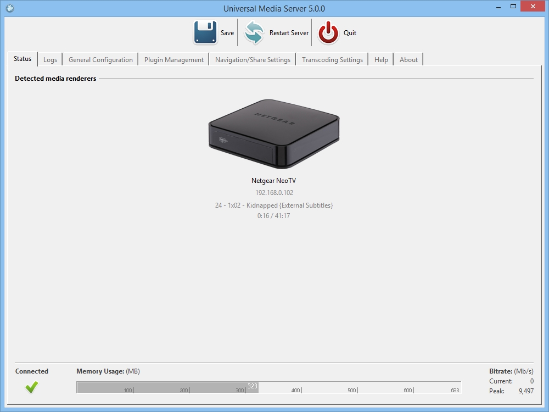Viewport: 549px width, 412px height.
Task: Open the Logs tab
Action: click(50, 59)
